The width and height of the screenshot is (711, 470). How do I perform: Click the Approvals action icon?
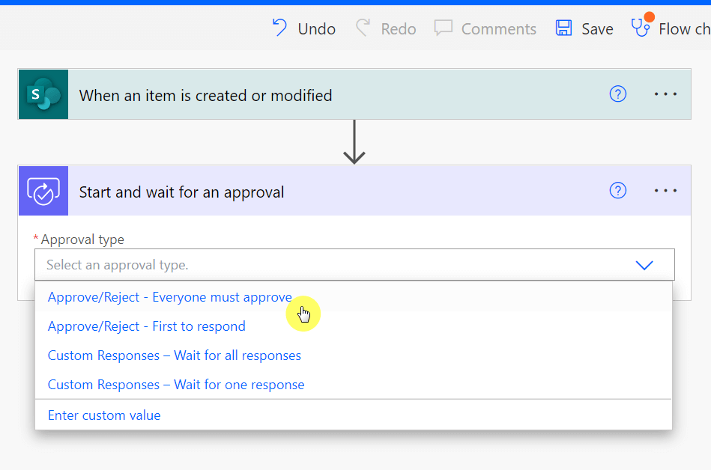(43, 191)
